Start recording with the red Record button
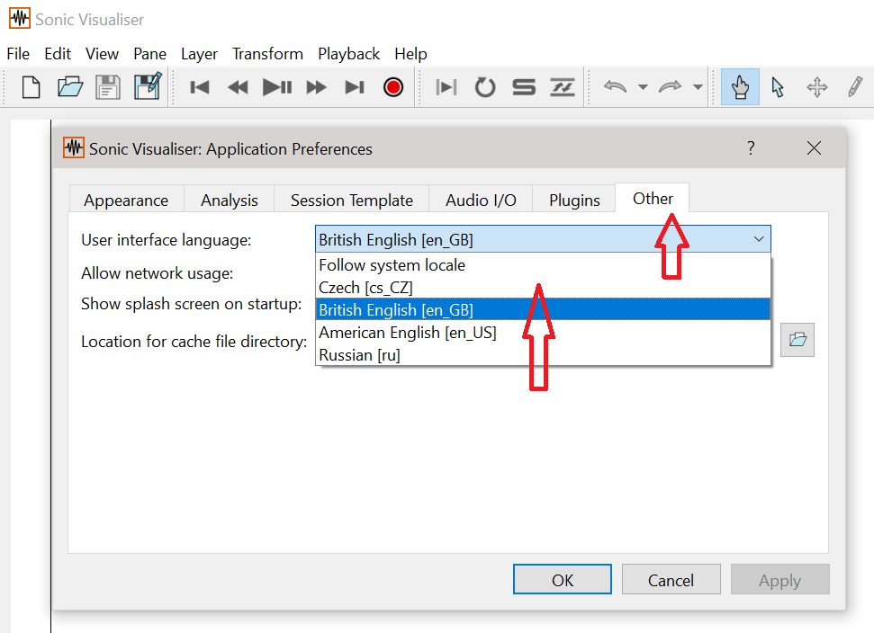The width and height of the screenshot is (874, 633). tap(393, 87)
